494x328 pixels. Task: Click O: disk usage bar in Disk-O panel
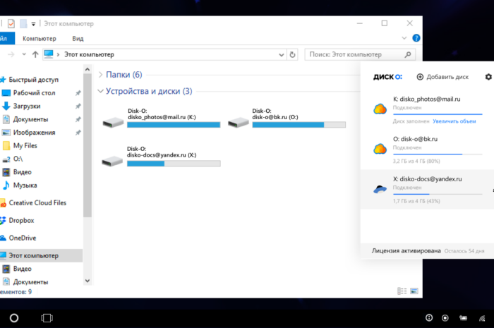click(x=438, y=154)
